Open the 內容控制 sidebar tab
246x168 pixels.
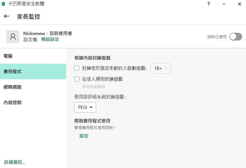33,102
